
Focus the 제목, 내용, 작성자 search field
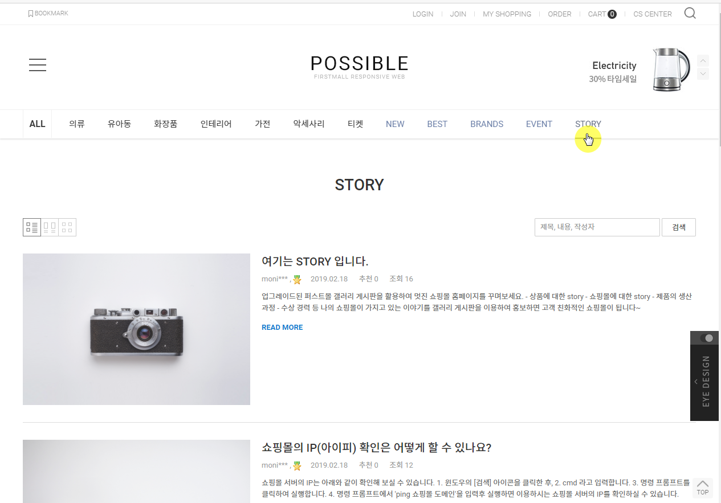pyautogui.click(x=597, y=227)
